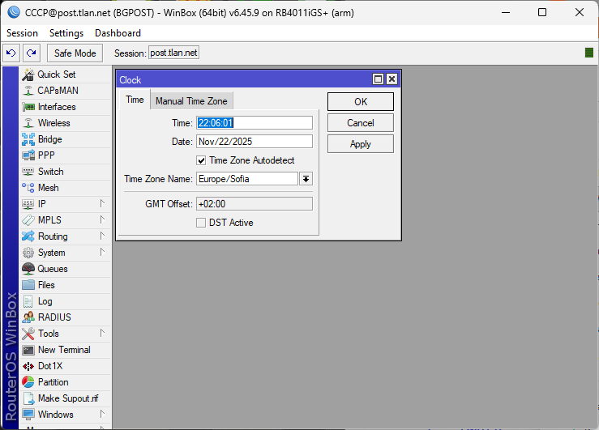Image resolution: width=599 pixels, height=430 pixels.
Task: Click the undo arrow icon in toolbar
Action: click(x=11, y=53)
